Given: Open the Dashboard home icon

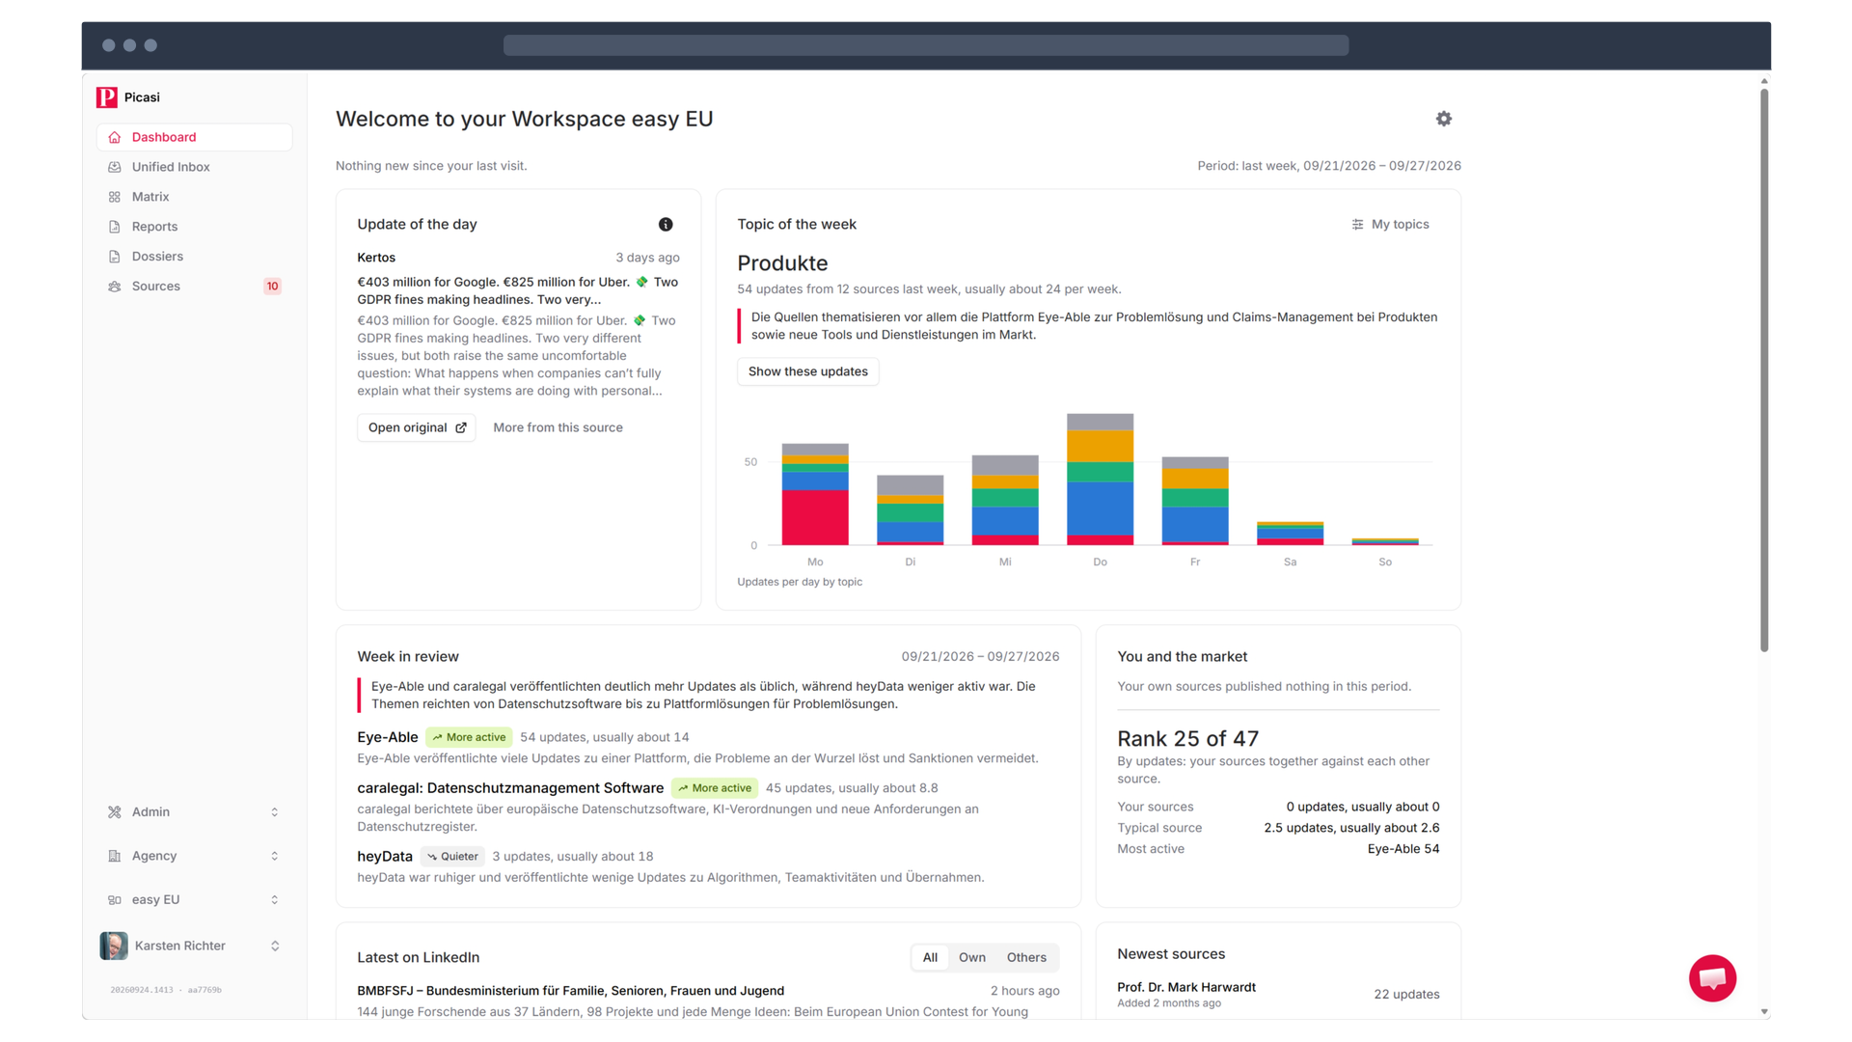Looking at the screenshot, I should [x=115, y=137].
